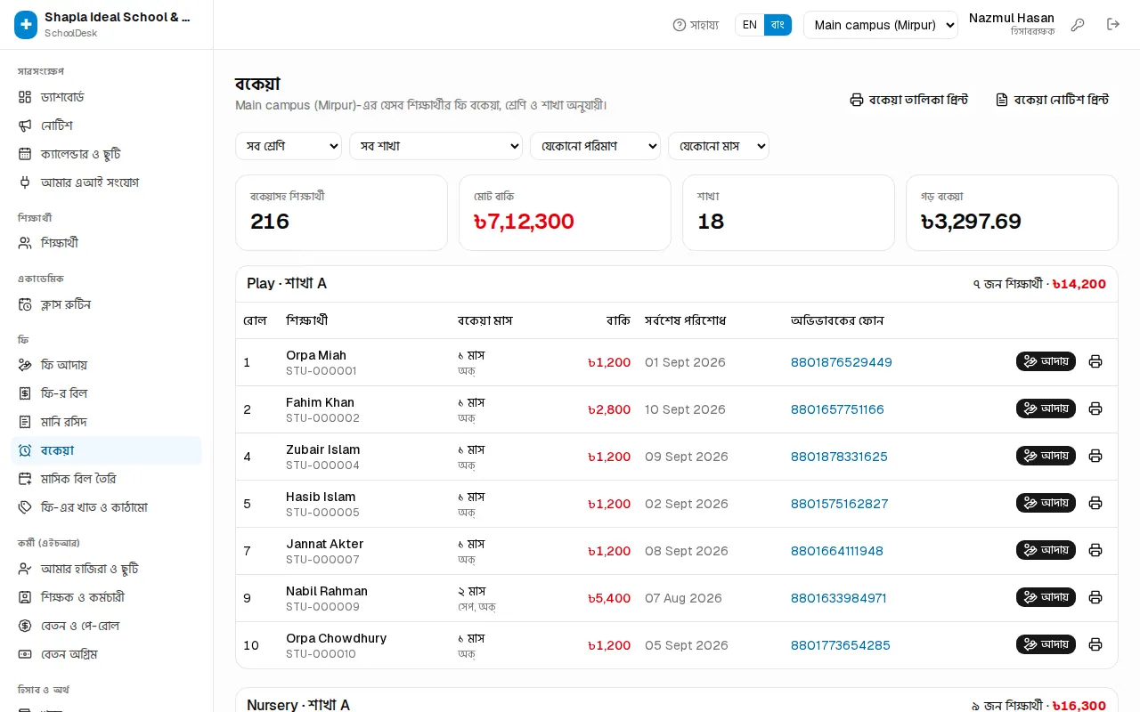Go to ফি-এর খাত ও কাঠামো
Image resolution: width=1140 pixels, height=712 pixels.
coord(106,507)
